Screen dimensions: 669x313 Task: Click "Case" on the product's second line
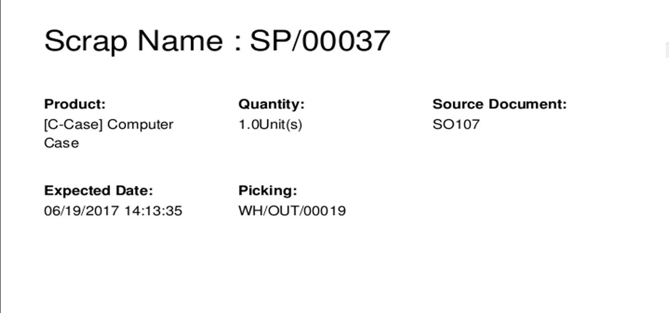62,143
